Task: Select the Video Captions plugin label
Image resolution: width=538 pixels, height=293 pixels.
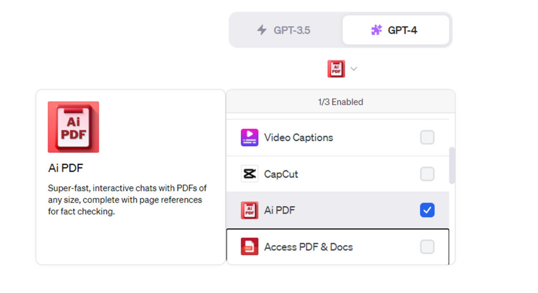Action: pos(298,138)
